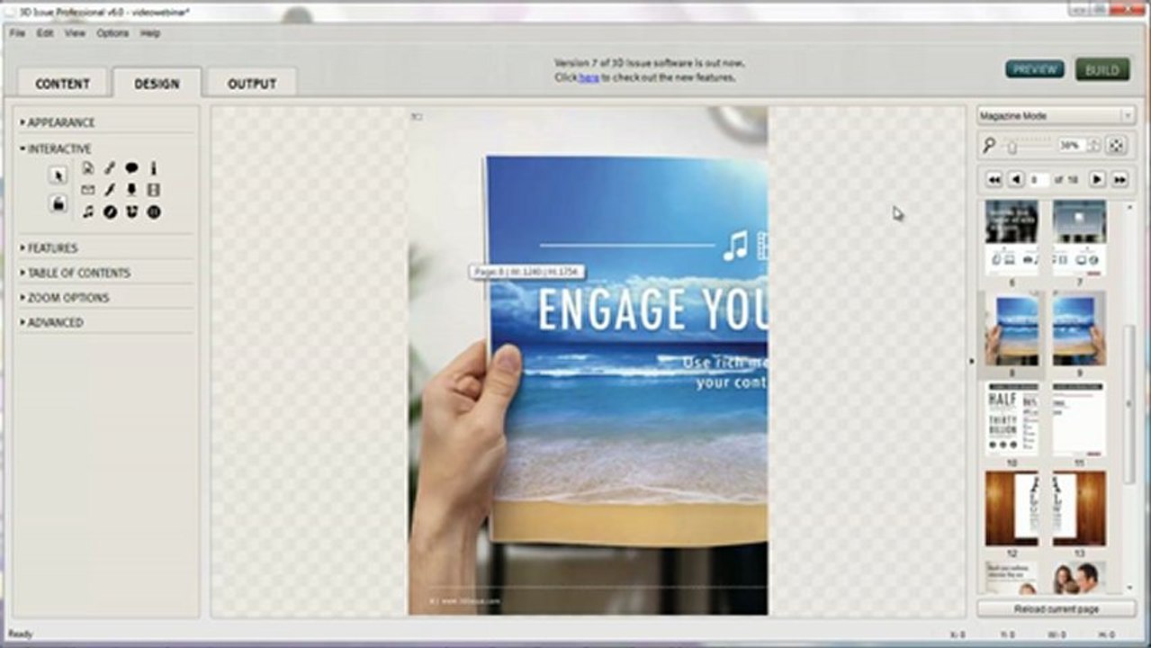Screen dimensions: 1151x648
Task: Click the zoom percentage stepper arrows
Action: (x=1093, y=145)
